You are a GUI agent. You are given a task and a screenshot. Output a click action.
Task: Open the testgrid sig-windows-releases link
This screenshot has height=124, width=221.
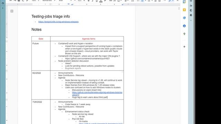(58, 22)
